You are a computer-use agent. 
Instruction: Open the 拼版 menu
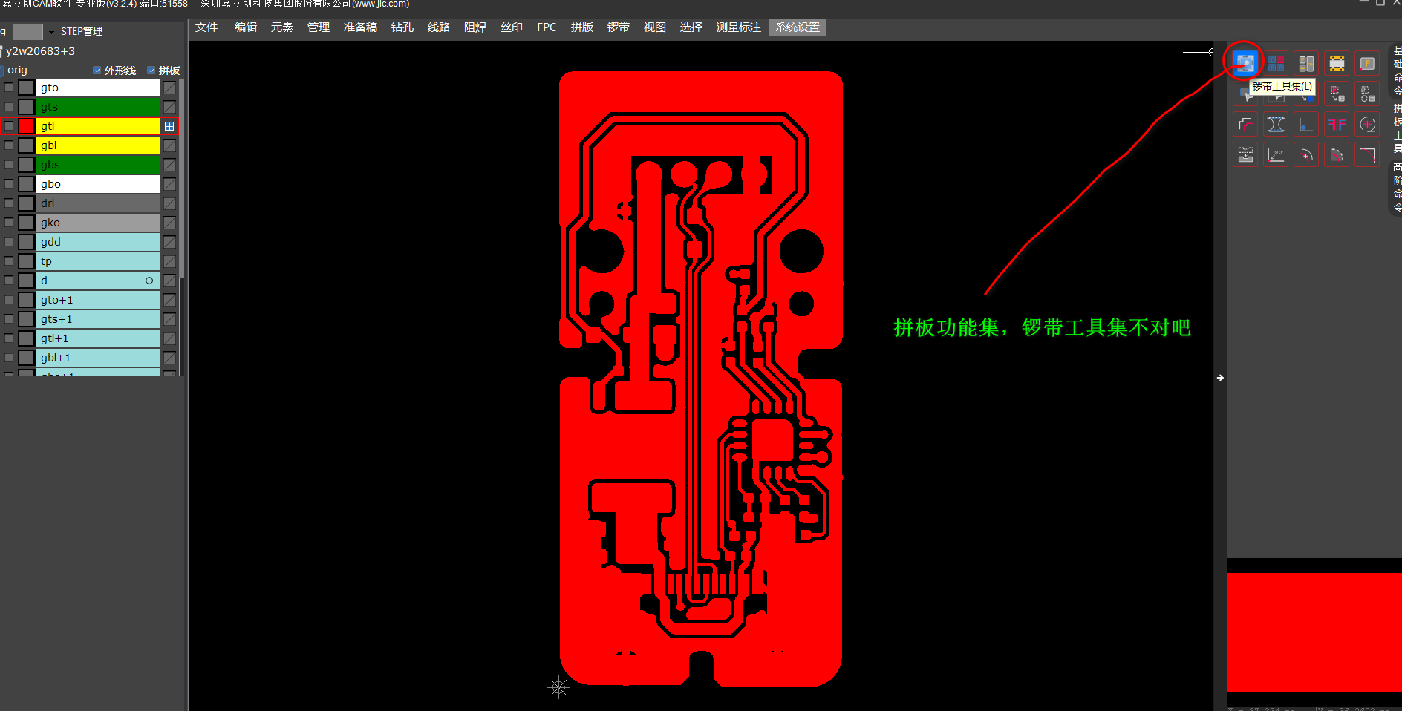(581, 27)
